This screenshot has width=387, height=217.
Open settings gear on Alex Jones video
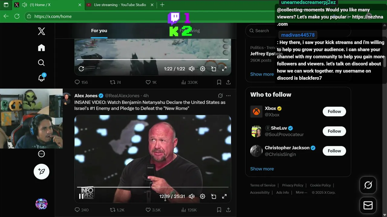[203, 197]
